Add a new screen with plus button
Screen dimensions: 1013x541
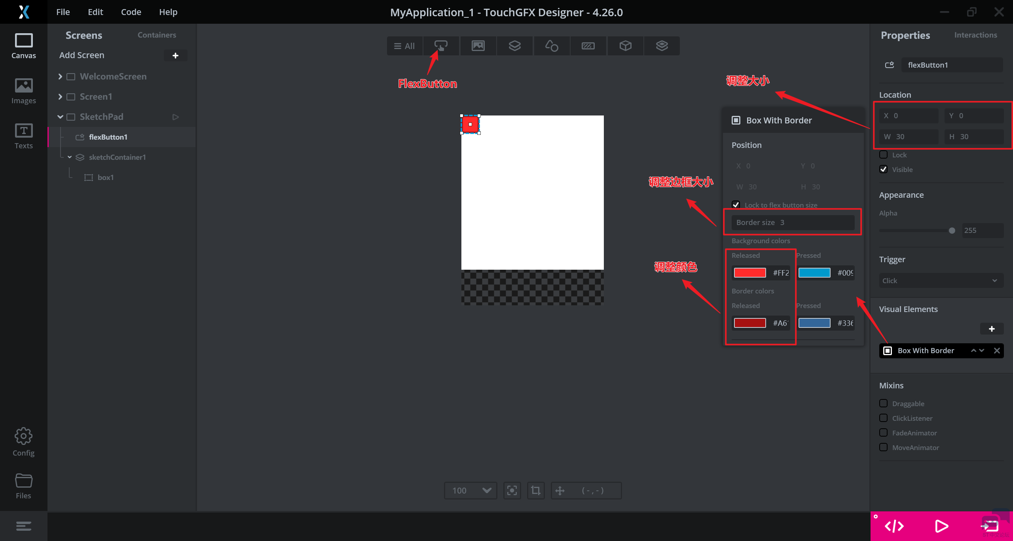(175, 55)
